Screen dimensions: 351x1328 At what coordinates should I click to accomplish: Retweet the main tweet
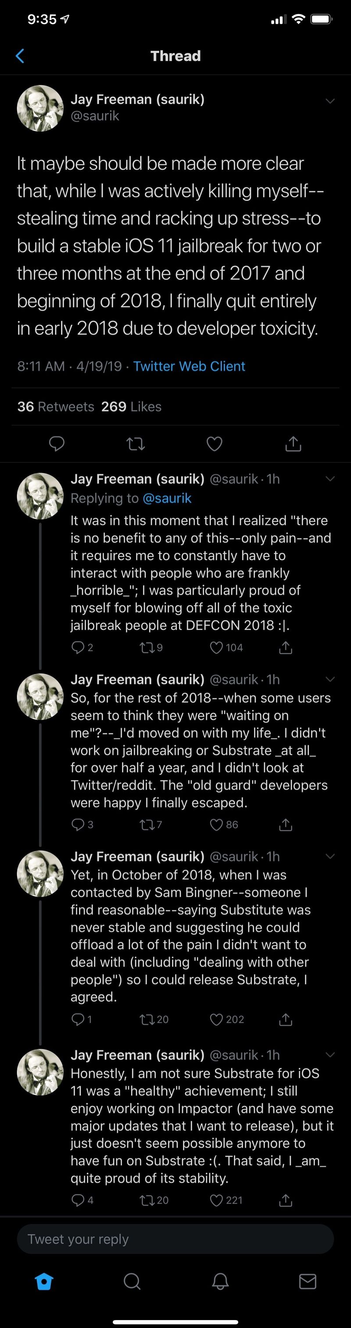coord(136,444)
